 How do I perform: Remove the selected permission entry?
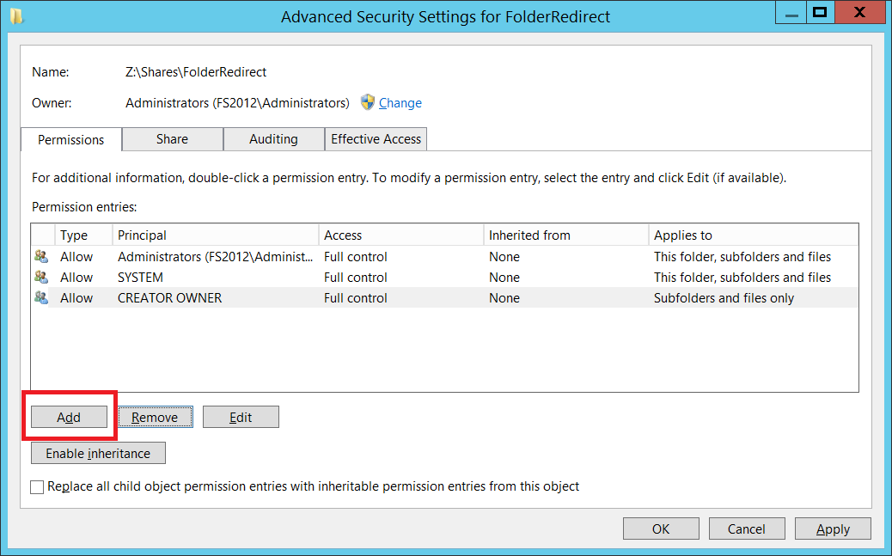[155, 417]
